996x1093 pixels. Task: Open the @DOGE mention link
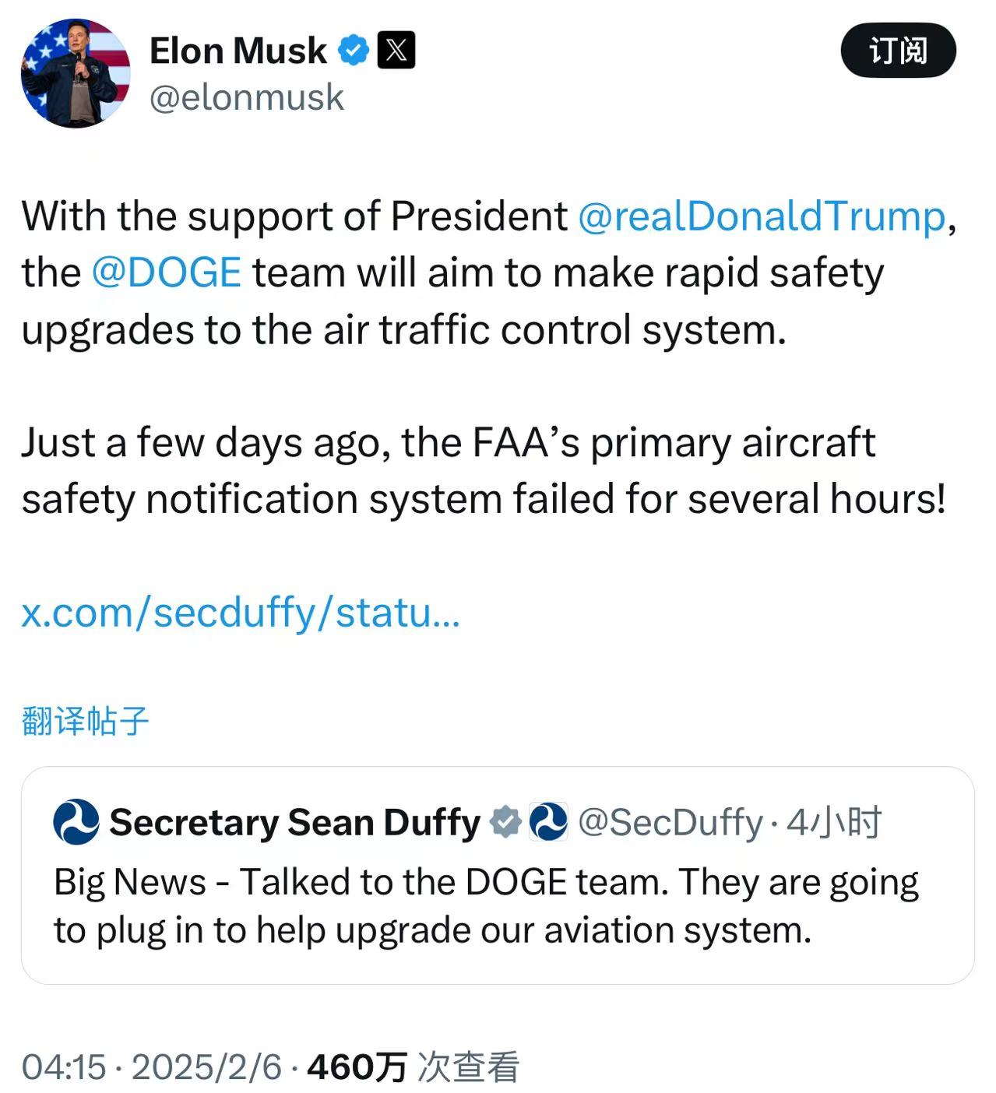pyautogui.click(x=166, y=272)
